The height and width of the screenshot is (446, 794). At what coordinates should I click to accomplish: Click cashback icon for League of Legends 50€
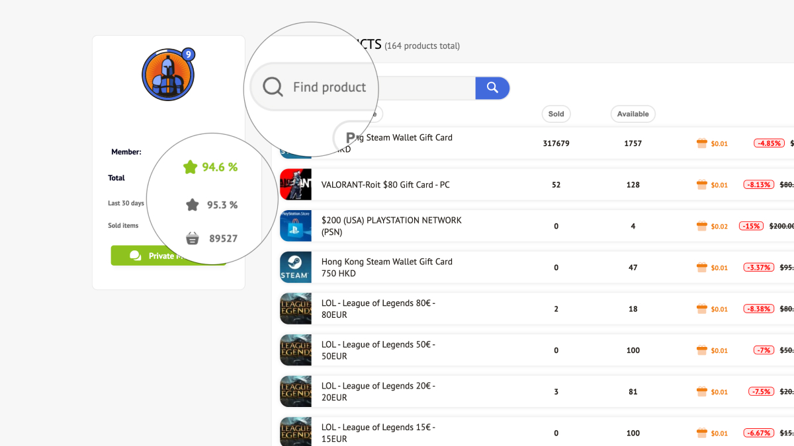coord(702,350)
